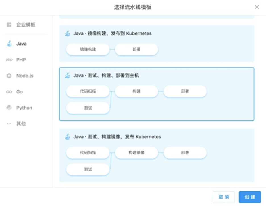
Task: Choose template Java · 镜像构建，发布到 Kubernetes
Action: click(157, 44)
